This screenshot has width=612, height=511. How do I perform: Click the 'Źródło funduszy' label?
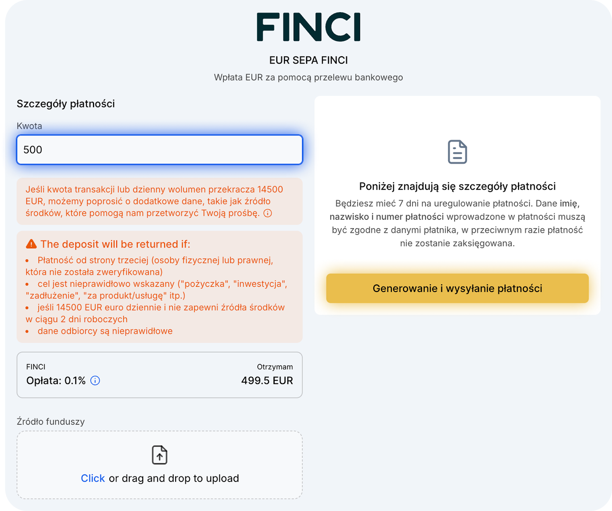coord(50,421)
